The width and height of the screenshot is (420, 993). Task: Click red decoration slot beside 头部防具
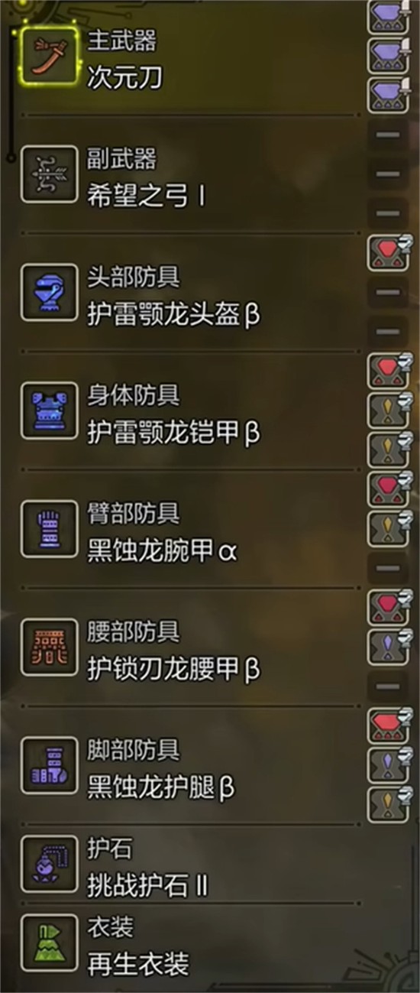pos(390,251)
